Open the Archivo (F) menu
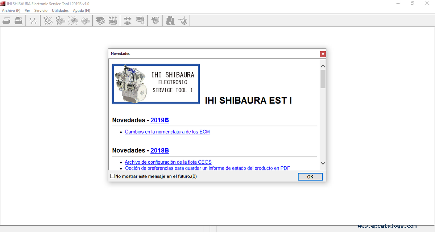 coord(11,11)
